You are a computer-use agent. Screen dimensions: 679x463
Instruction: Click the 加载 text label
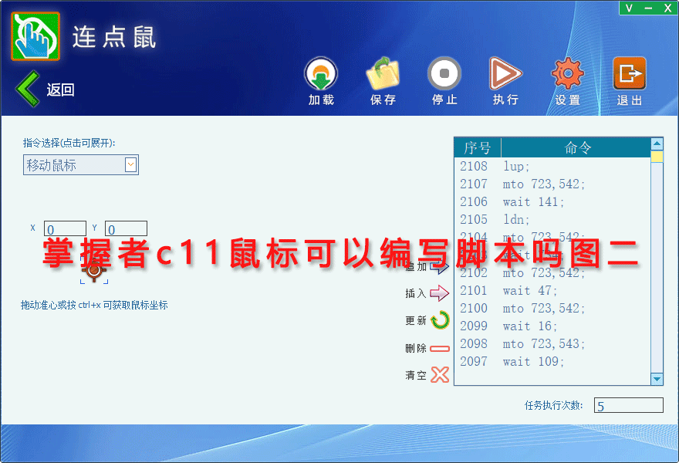click(321, 100)
